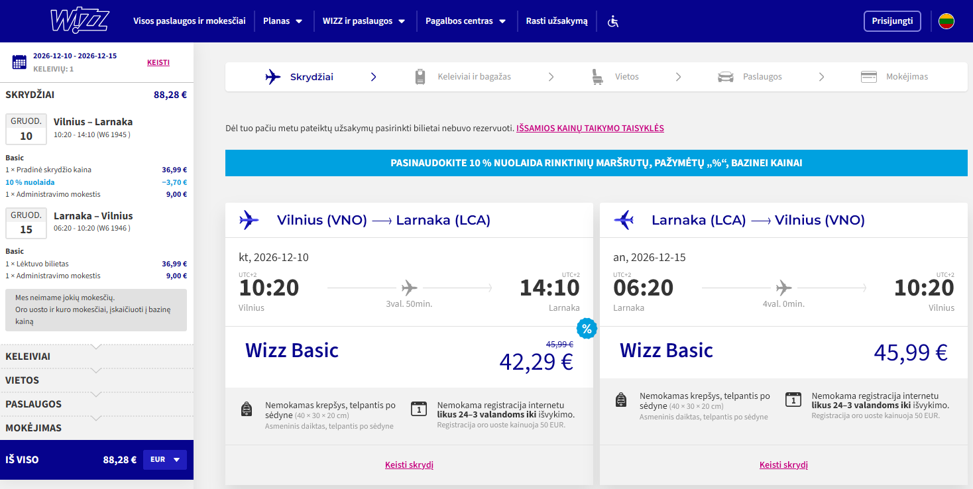The height and width of the screenshot is (489, 973).
Task: Go to Keleiviai ir bagažas step
Action: (463, 77)
